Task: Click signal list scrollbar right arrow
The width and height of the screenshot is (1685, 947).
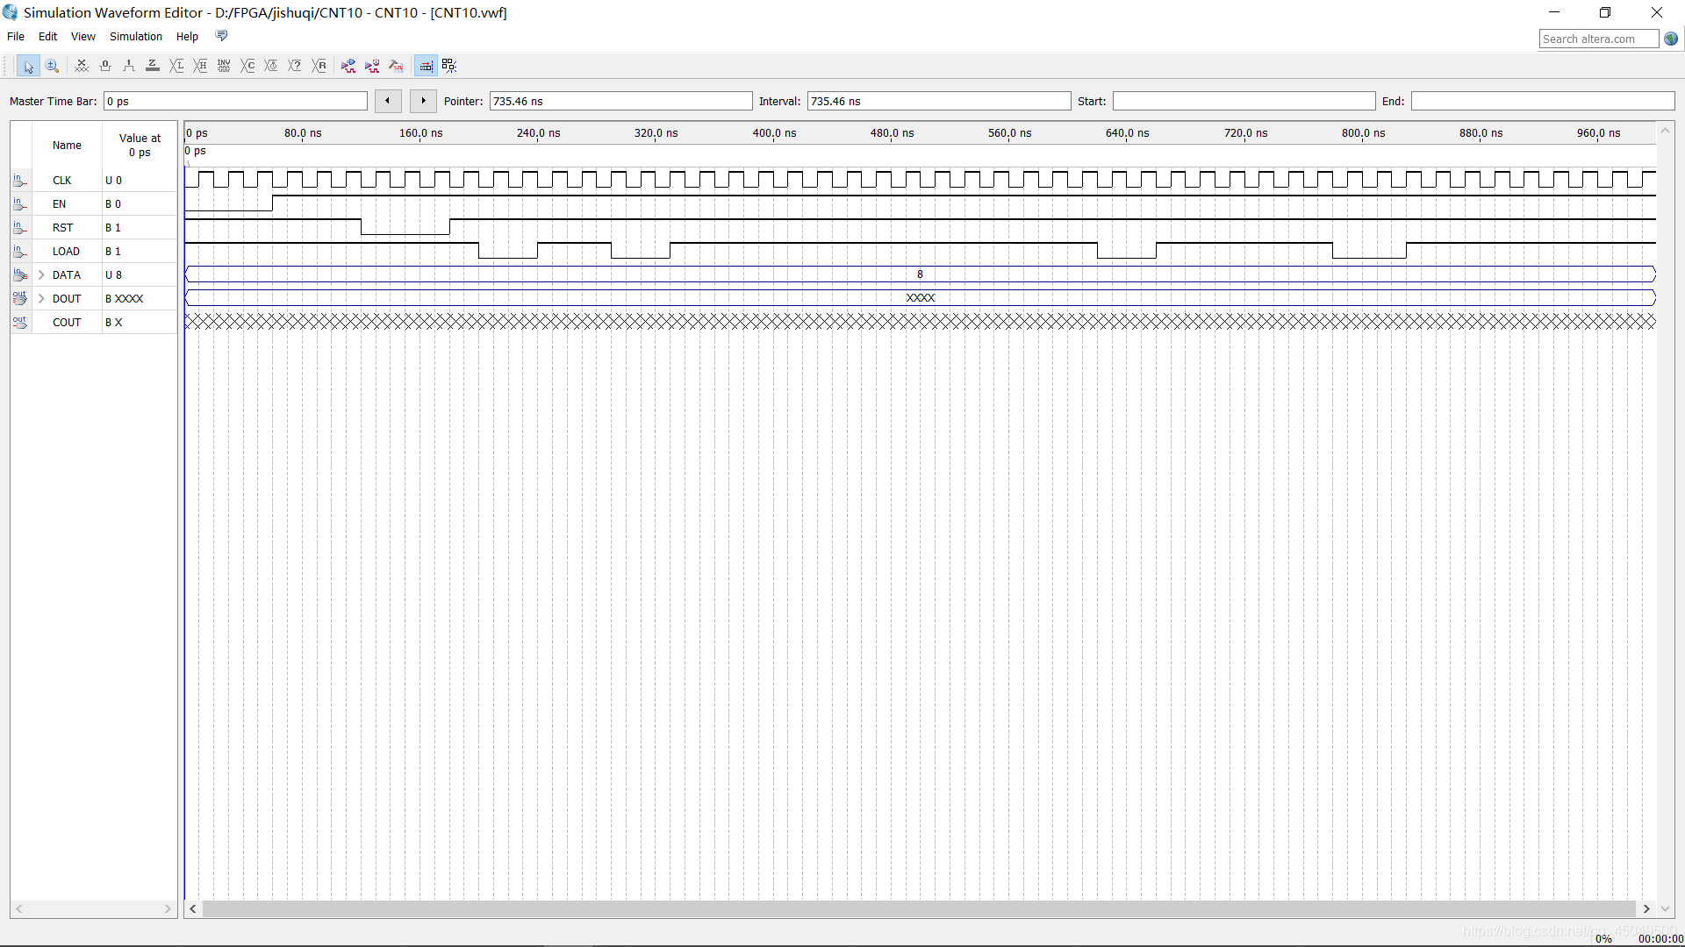Action: click(x=168, y=909)
